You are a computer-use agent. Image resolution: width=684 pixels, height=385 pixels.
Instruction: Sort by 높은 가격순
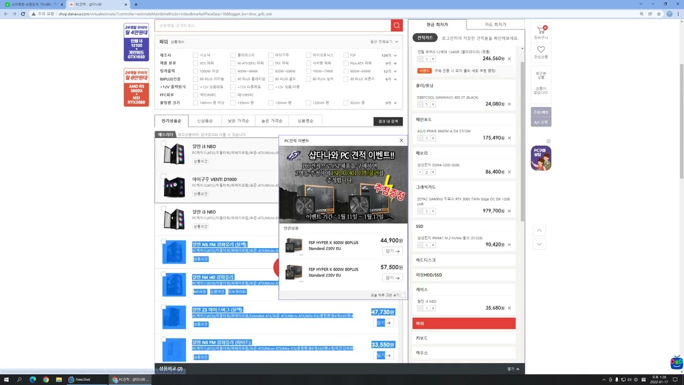click(272, 121)
